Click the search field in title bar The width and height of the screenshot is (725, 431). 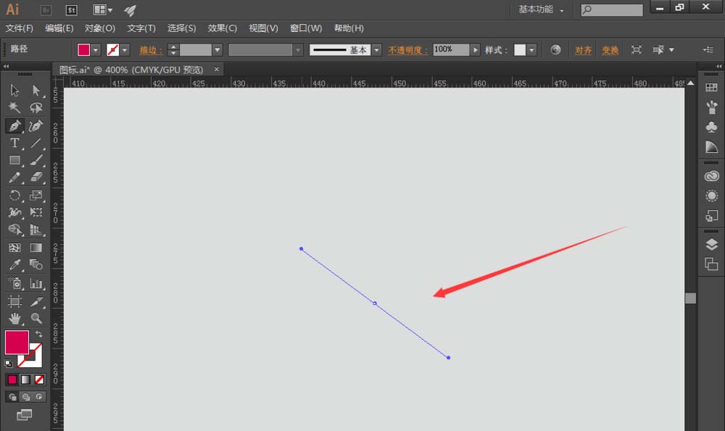point(612,9)
